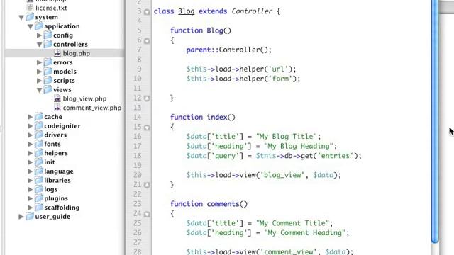Expand the models folder
Image resolution: width=454 pixels, height=255 pixels.
tap(40, 72)
